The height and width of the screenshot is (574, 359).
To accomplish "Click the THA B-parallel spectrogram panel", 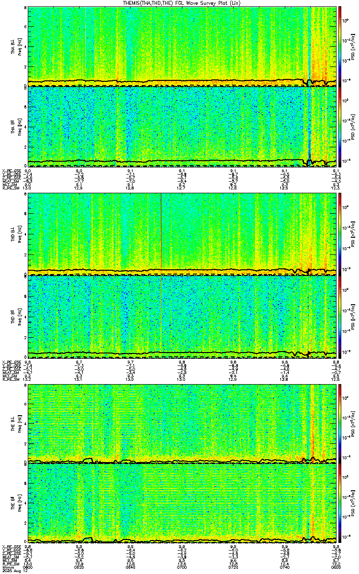I will click(x=182, y=127).
